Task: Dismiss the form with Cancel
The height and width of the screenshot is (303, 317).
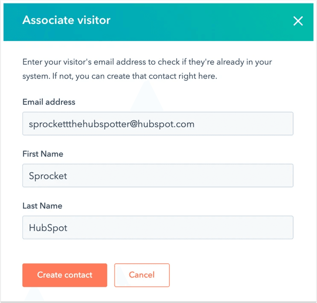Action: (x=142, y=275)
